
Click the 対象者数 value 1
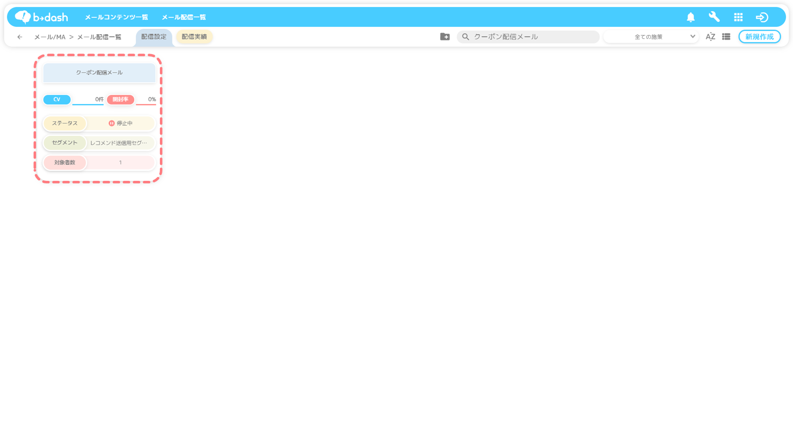[x=120, y=162]
